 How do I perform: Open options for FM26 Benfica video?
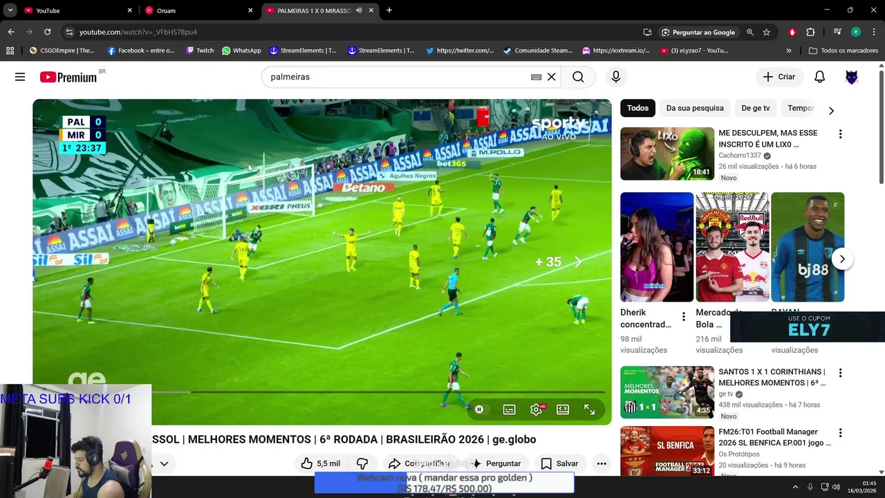(840, 433)
